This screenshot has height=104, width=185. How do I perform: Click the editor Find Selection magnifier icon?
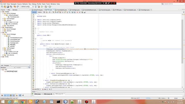click(x=53, y=12)
